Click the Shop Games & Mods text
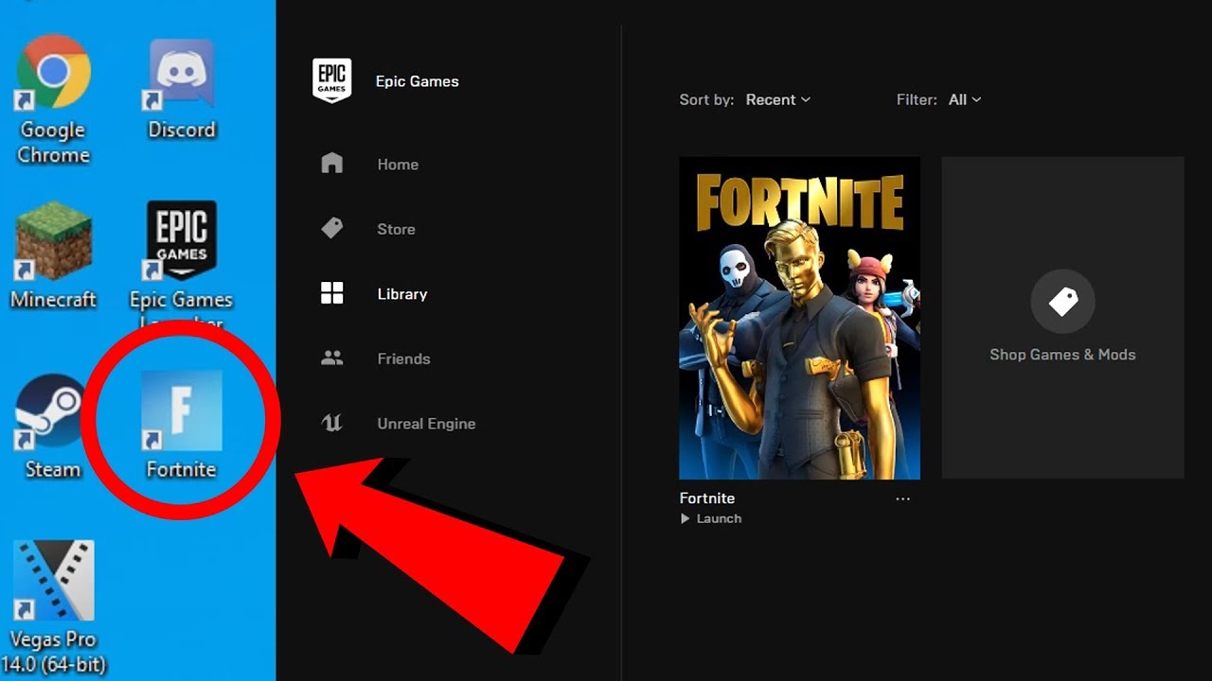 (x=1062, y=355)
